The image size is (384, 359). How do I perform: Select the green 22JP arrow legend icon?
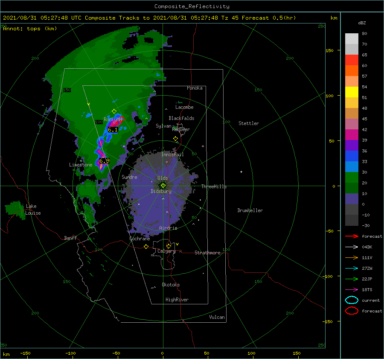[x=352, y=279]
